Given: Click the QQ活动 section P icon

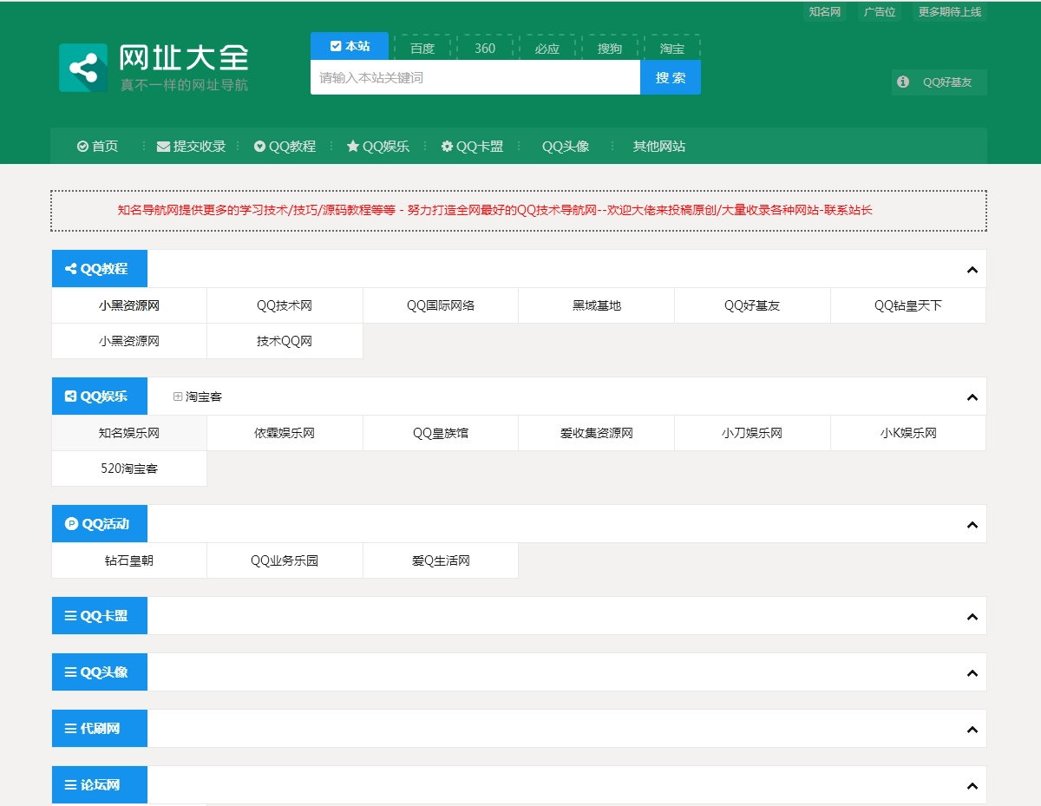Looking at the screenshot, I should click(x=71, y=523).
